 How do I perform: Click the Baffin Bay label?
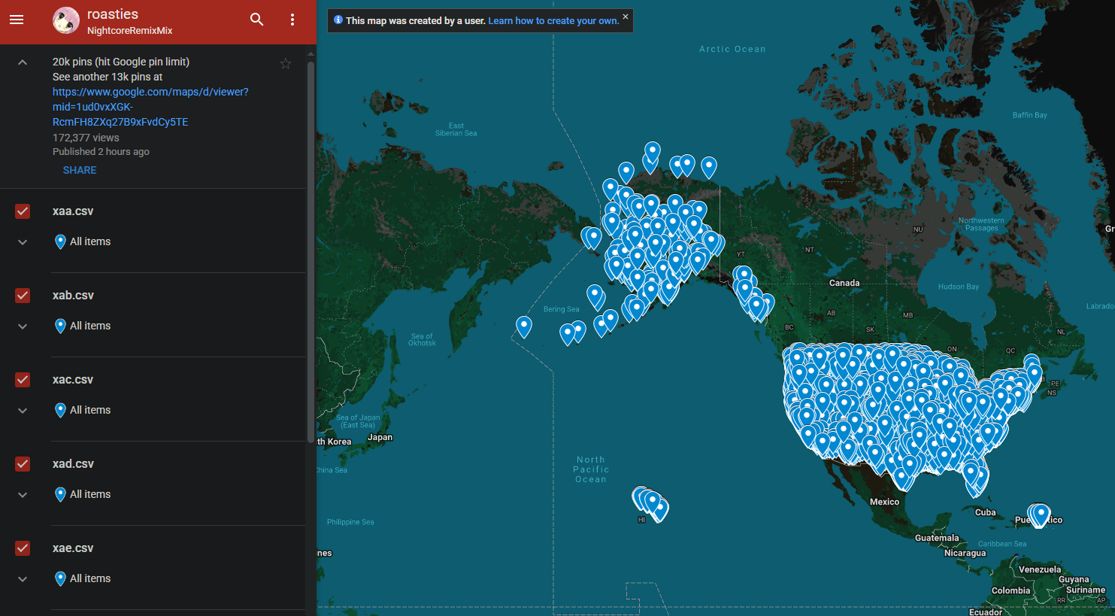(1029, 115)
